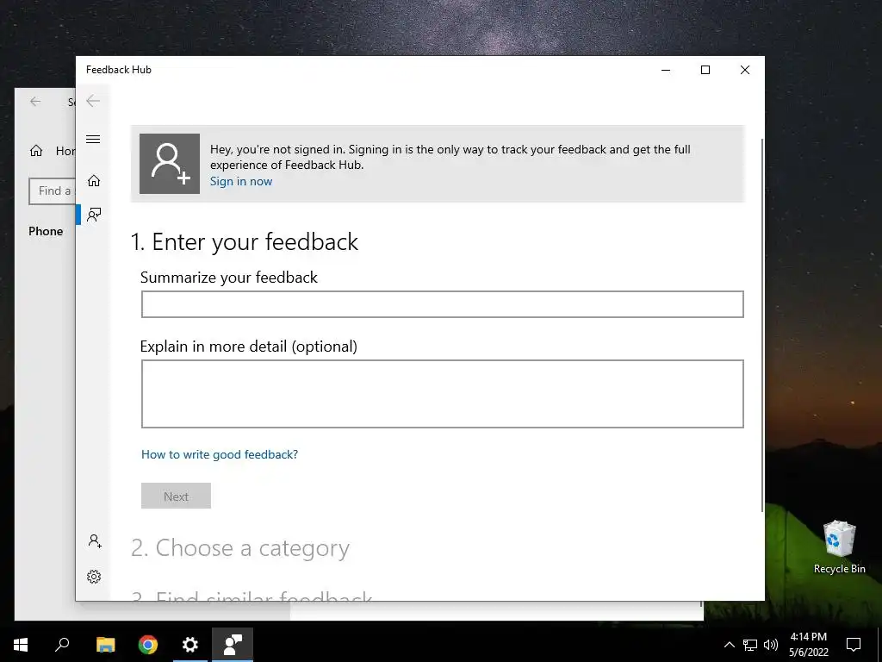Open the Feedback Hub hamburger menu
This screenshot has height=662, width=882.
(x=93, y=139)
